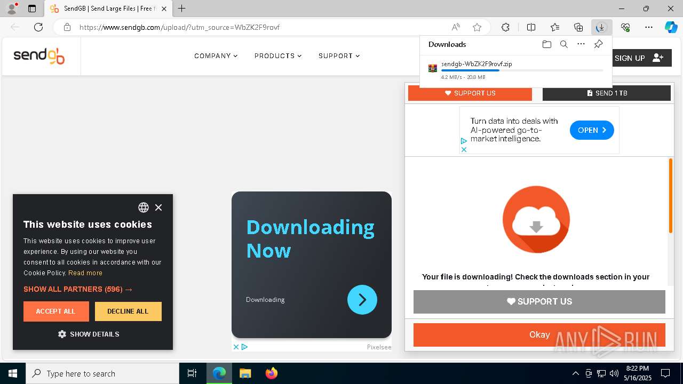Open File Explorer from taskbar
683x384 pixels.
pyautogui.click(x=245, y=373)
